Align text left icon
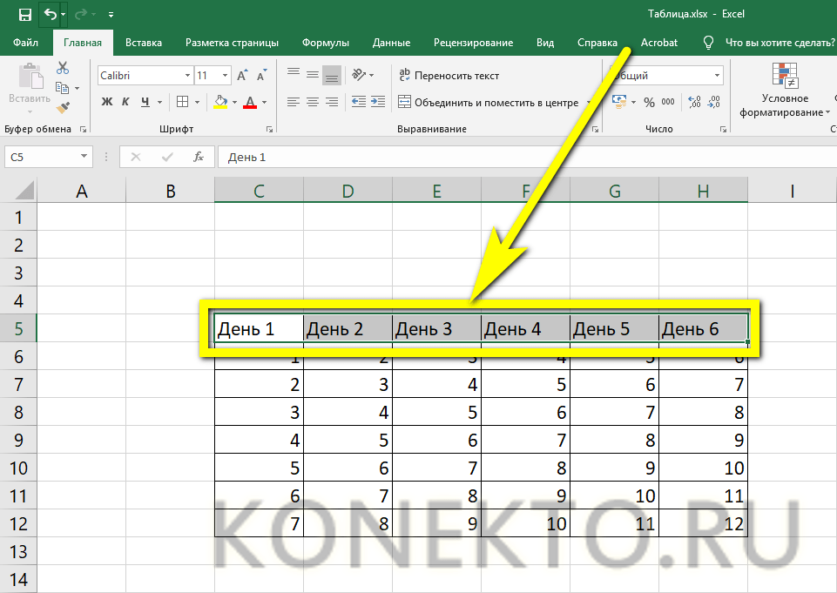The height and width of the screenshot is (593, 837). point(293,102)
